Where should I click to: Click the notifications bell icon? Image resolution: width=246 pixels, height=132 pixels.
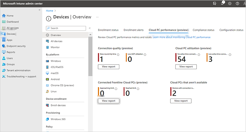pyautogui.click(x=222, y=3)
